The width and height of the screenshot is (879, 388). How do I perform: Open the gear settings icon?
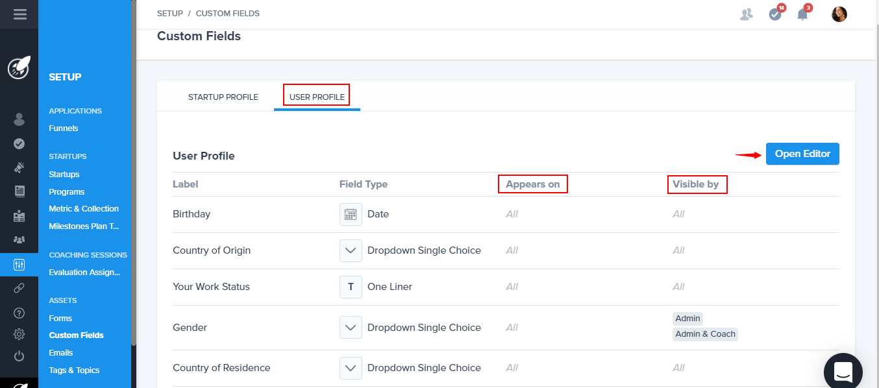[19, 334]
